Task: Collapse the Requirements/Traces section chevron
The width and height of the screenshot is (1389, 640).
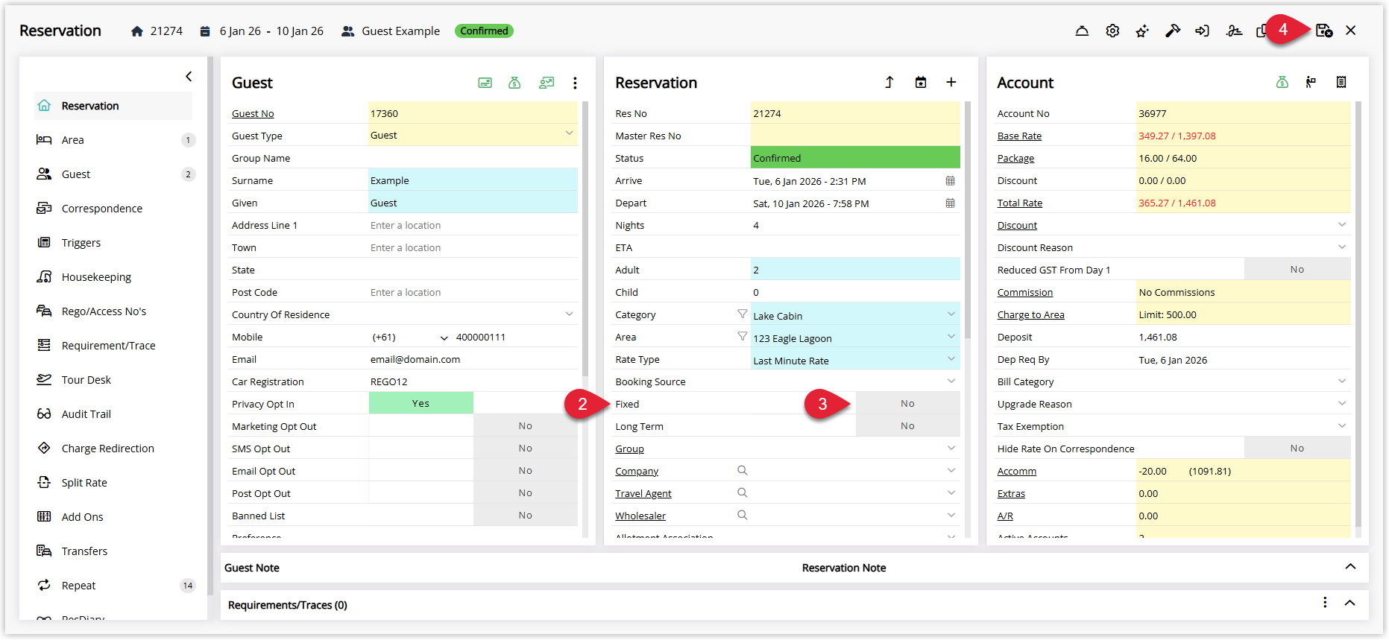Action: pyautogui.click(x=1350, y=603)
